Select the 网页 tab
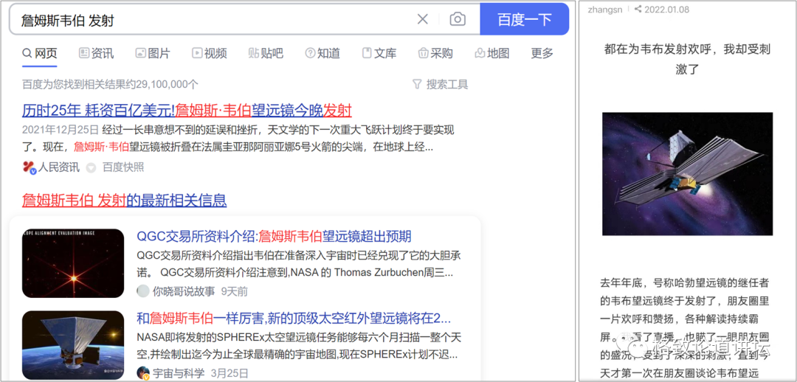The height and width of the screenshot is (382, 797). [40, 53]
